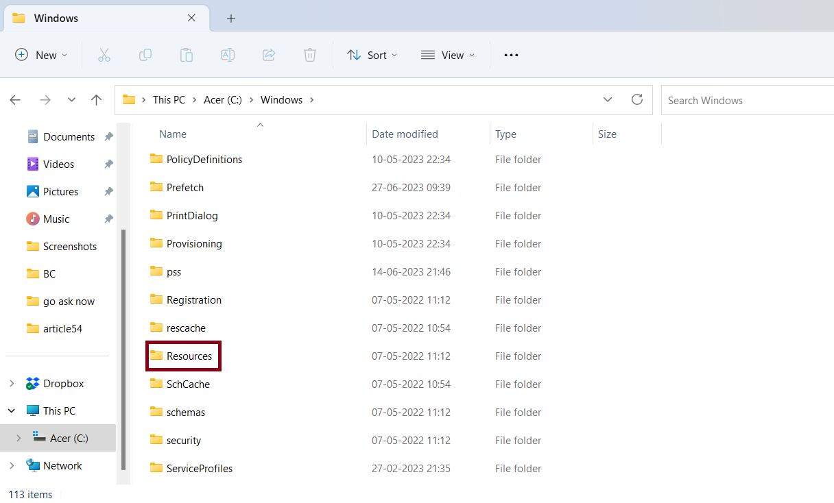Open a new File Explorer tab
This screenshot has width=834, height=503.
coord(231,19)
